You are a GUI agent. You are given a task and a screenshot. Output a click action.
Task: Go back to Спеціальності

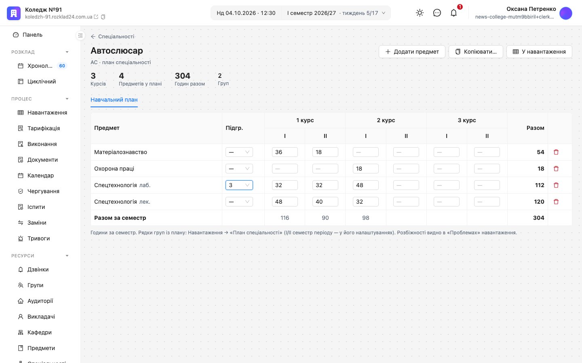click(112, 36)
